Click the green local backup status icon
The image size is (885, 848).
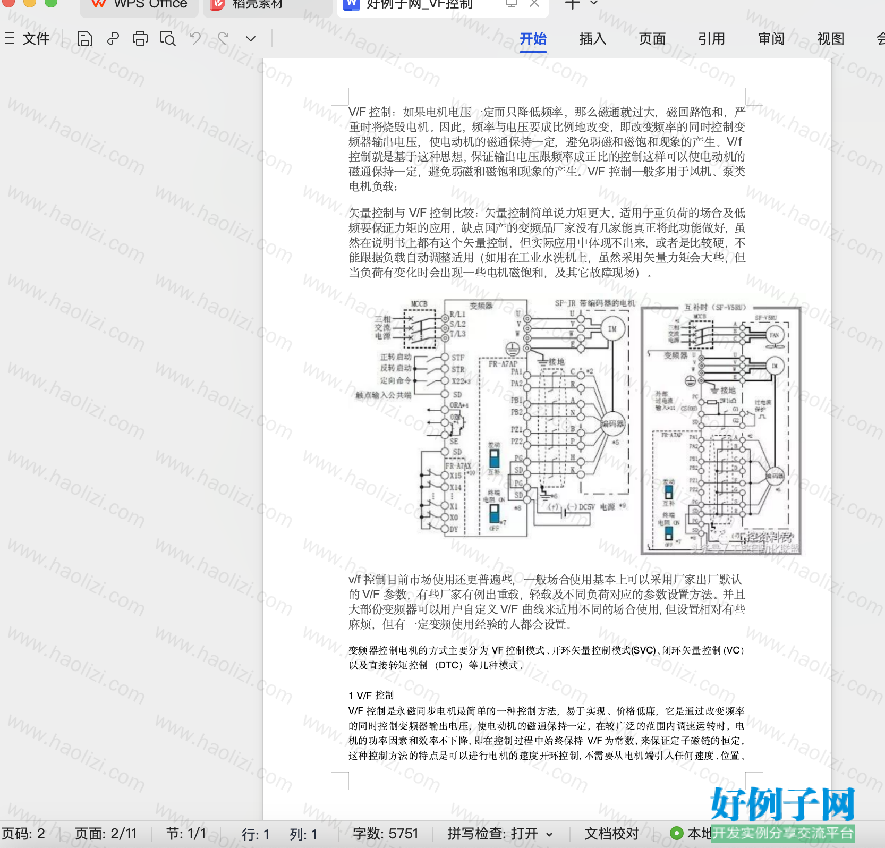tap(676, 833)
